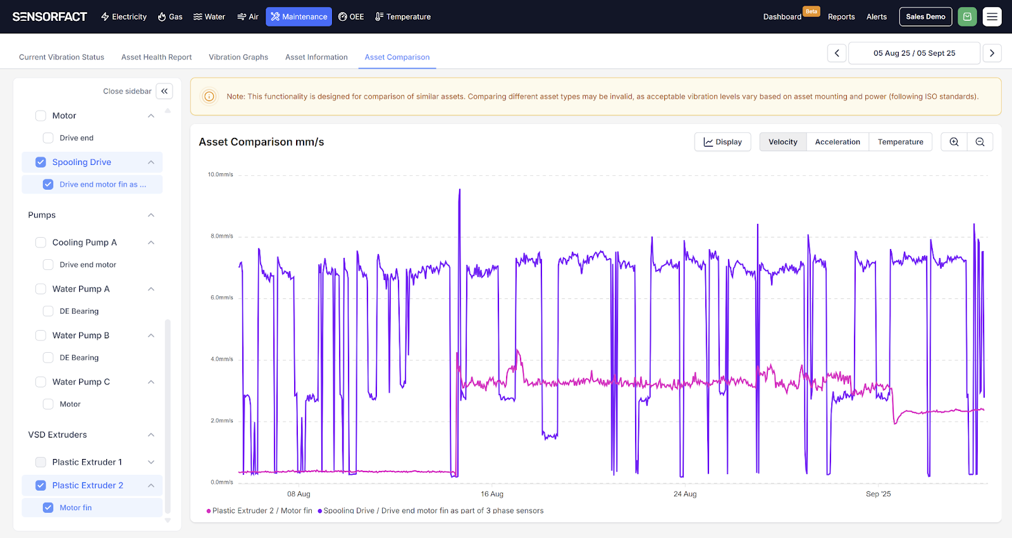1012x538 pixels.
Task: Click the zoom in magnifier icon
Action: coord(954,142)
